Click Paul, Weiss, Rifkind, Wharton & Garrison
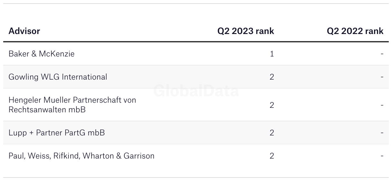The width and height of the screenshot is (392, 181). coord(81,156)
